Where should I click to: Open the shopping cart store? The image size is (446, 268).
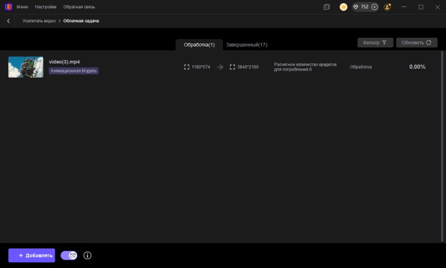(343, 7)
